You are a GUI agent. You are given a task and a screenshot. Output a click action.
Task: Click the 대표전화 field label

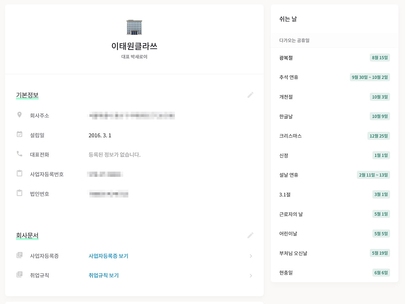pyautogui.click(x=40, y=155)
